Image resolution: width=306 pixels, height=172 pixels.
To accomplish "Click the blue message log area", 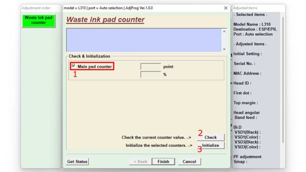I will (144, 40).
